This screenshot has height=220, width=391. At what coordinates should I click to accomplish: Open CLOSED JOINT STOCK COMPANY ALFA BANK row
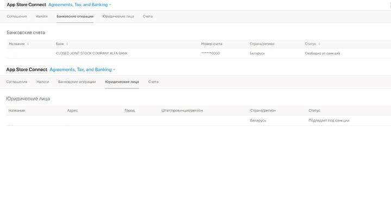(92, 53)
